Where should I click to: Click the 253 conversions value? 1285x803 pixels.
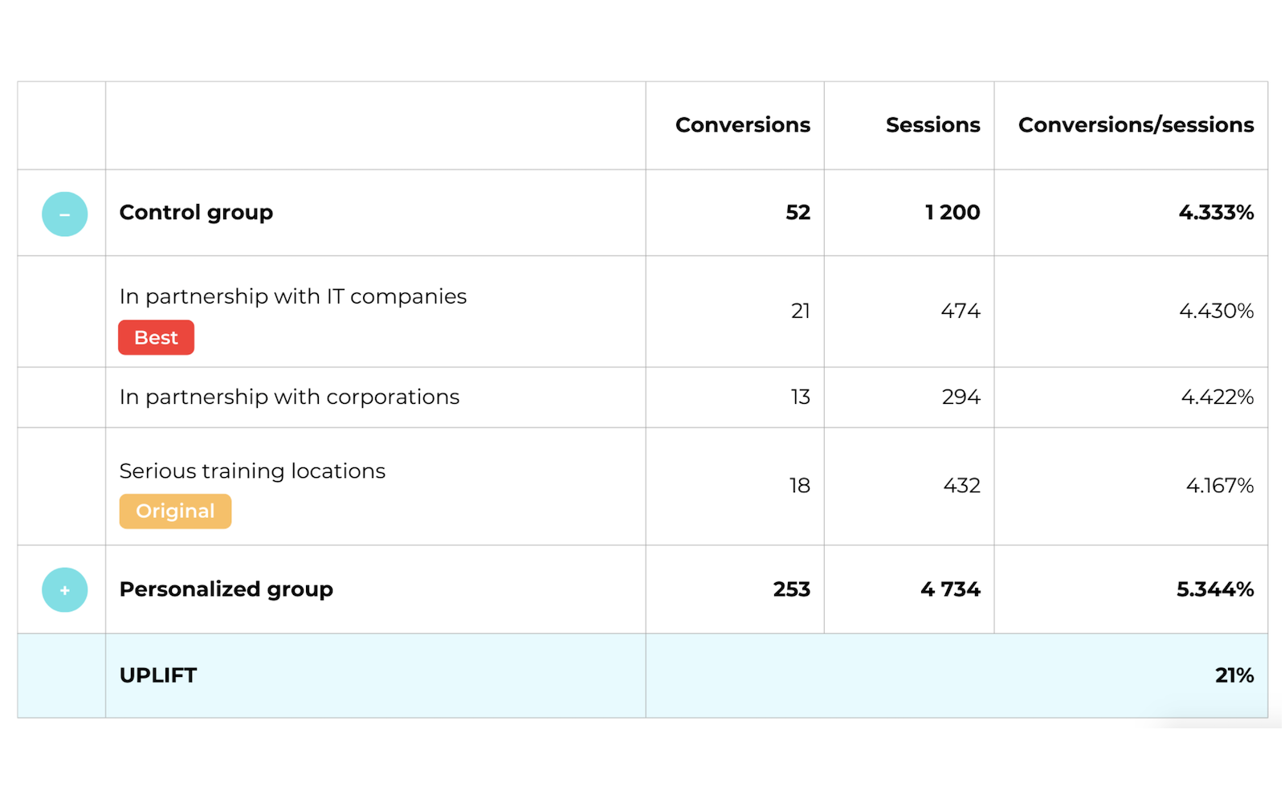point(792,589)
